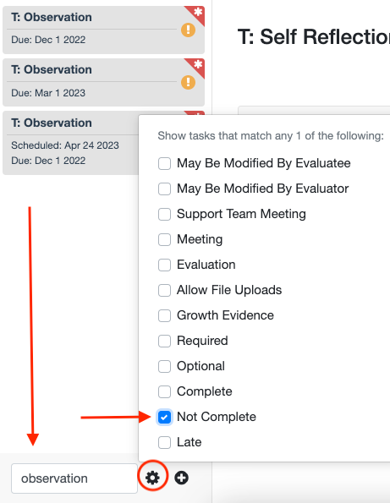
Task: Click red asterisk flag on Mar 1 2023 card
Action: (196, 67)
